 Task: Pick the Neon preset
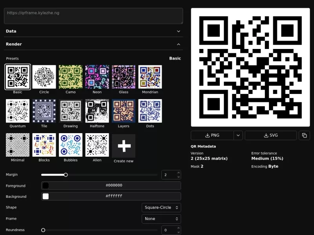tap(97, 77)
